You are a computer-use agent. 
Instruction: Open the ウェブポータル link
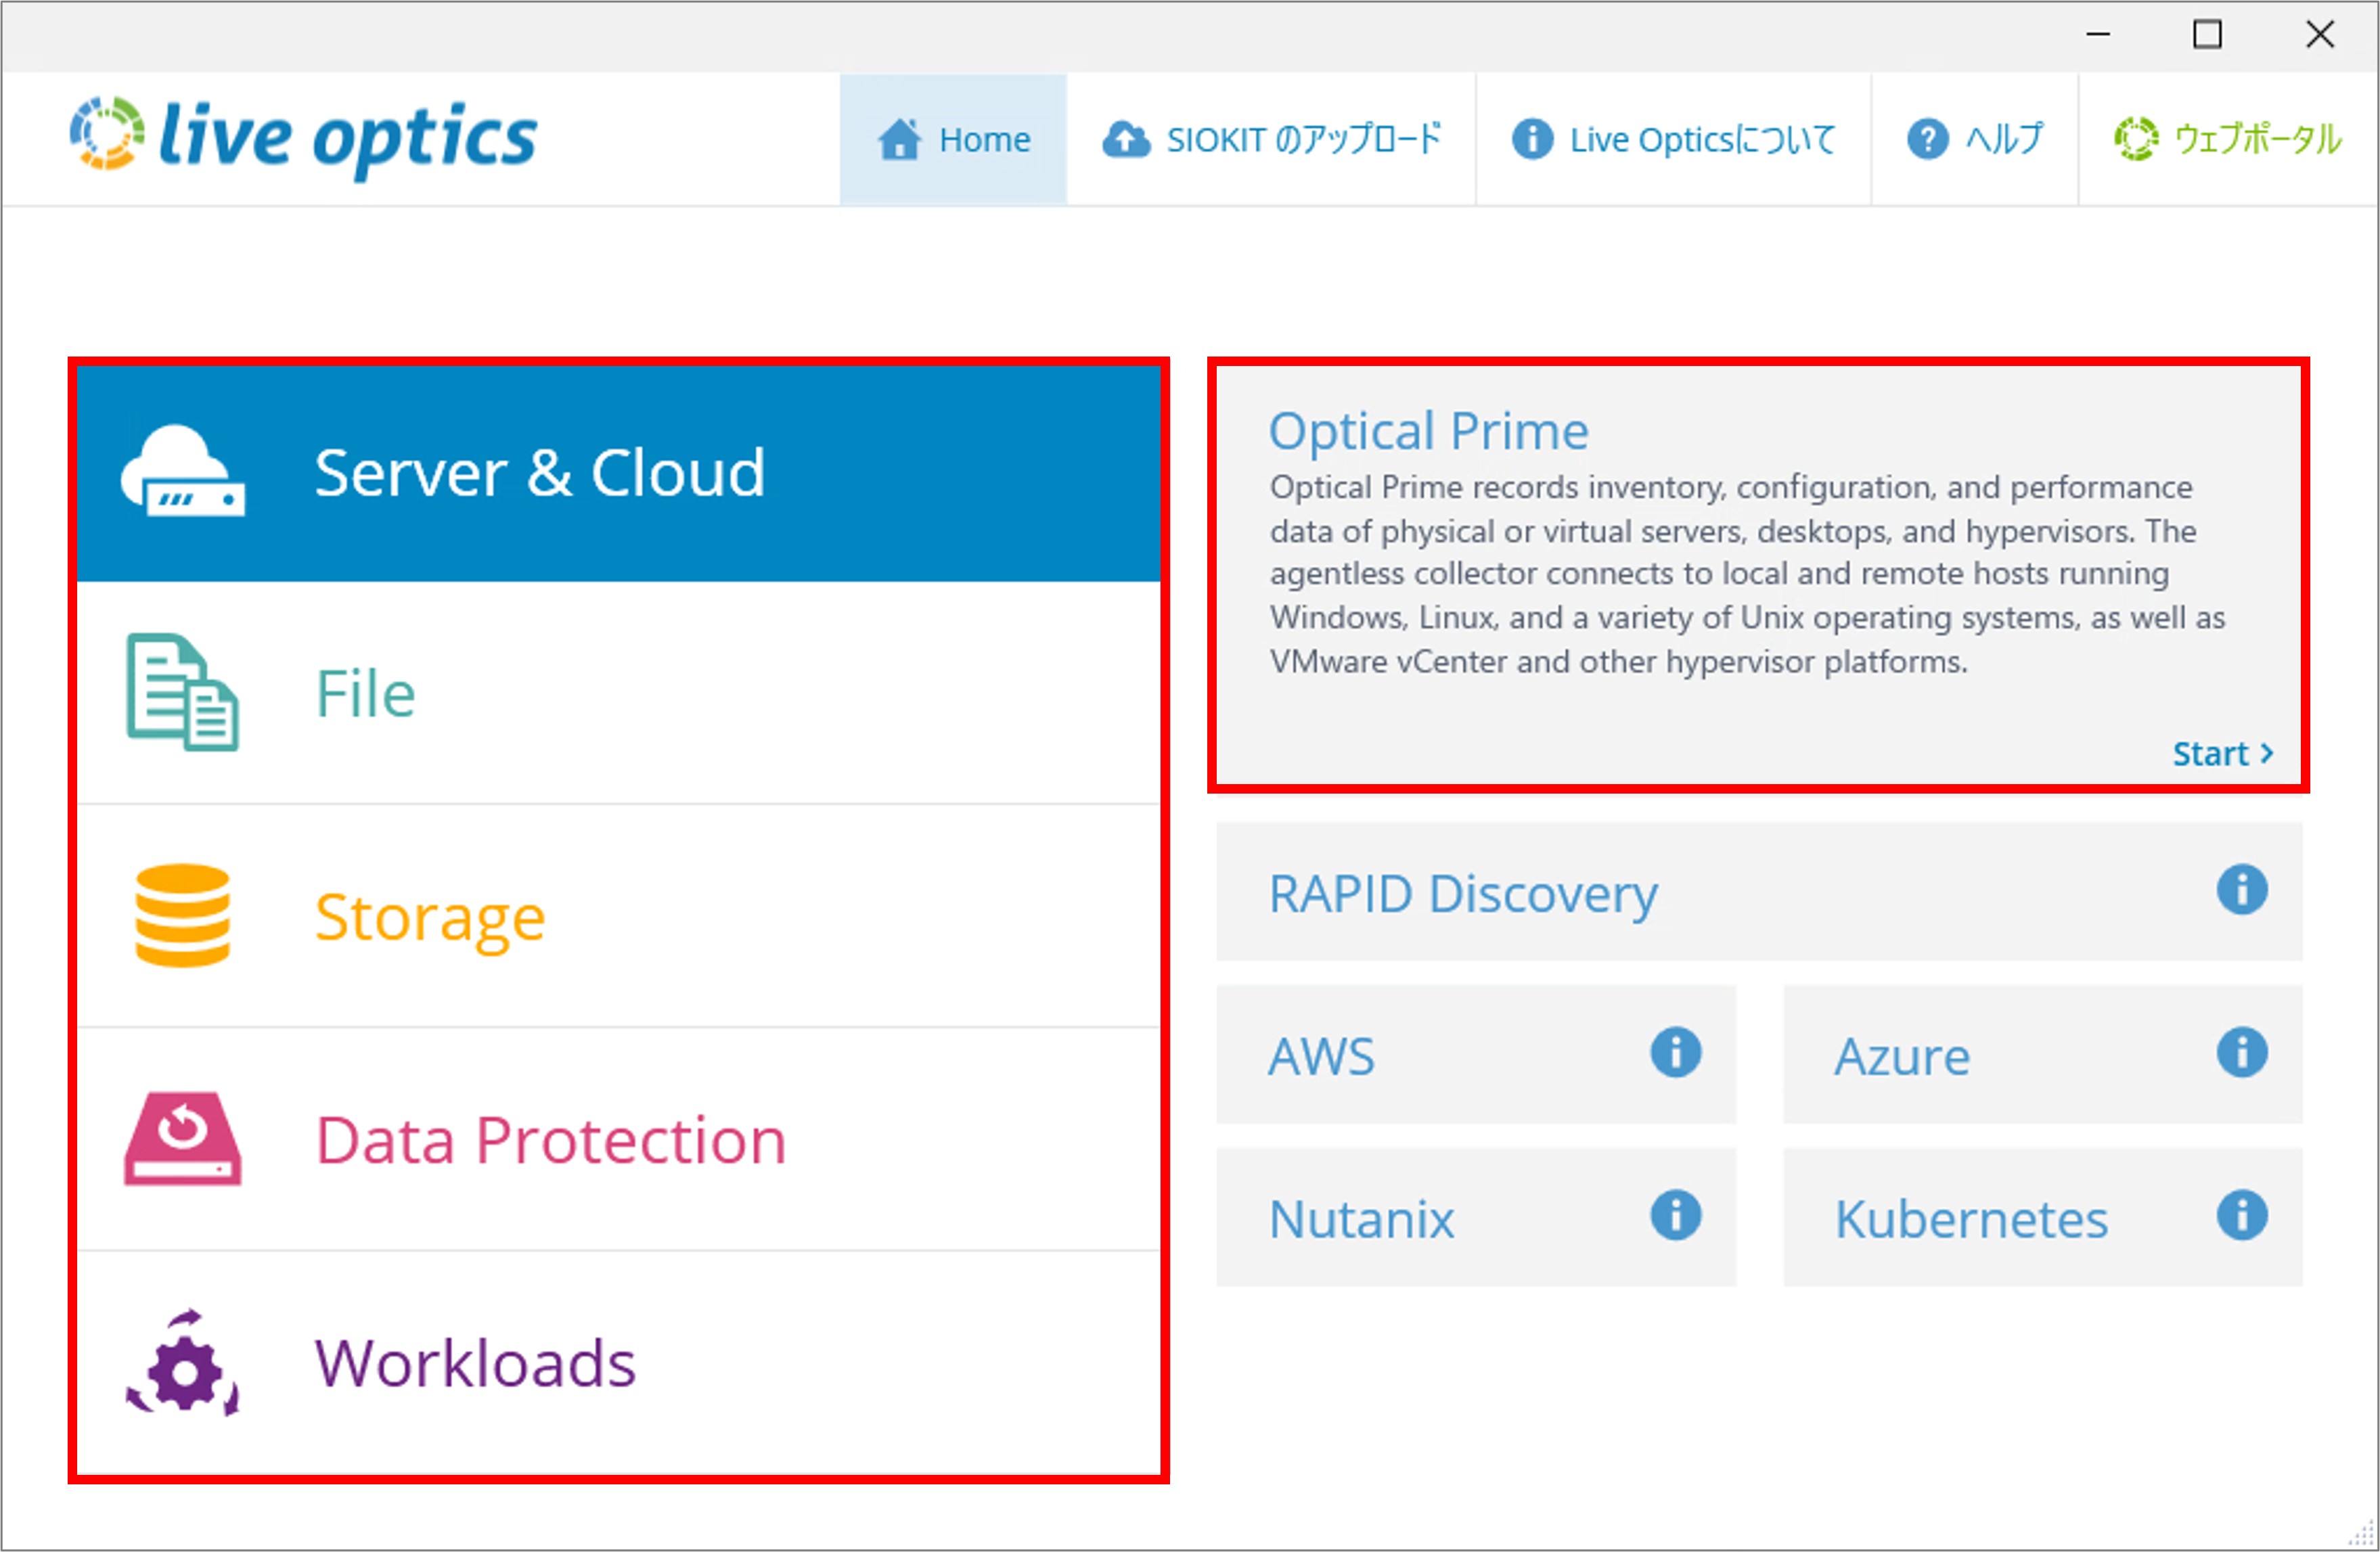(2228, 139)
